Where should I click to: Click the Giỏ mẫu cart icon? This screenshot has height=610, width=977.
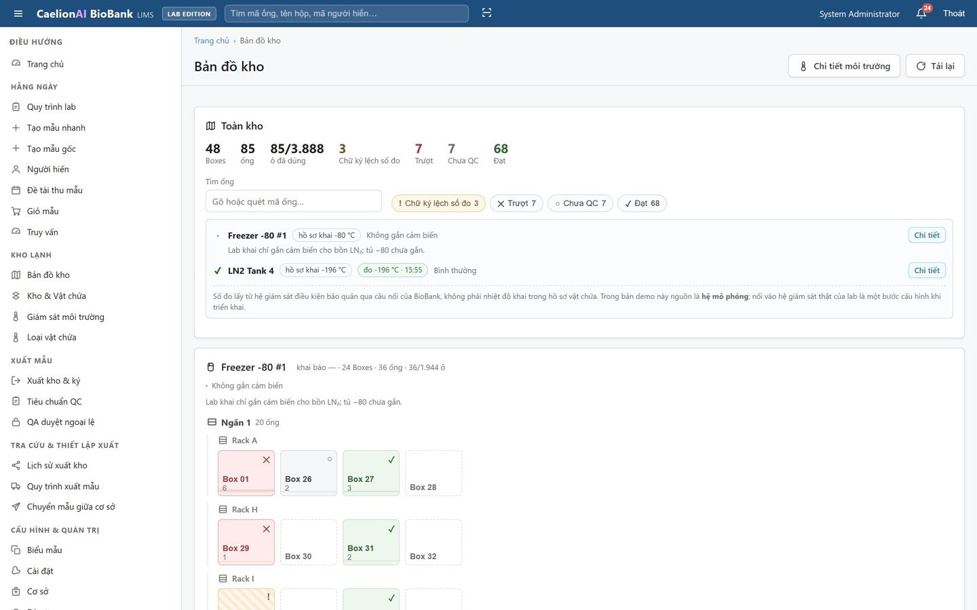point(16,211)
